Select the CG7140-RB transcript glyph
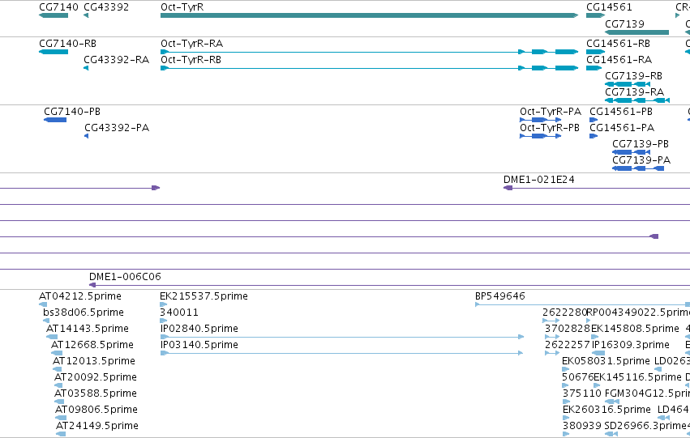Screen dimensions: 690x438 coord(54,52)
